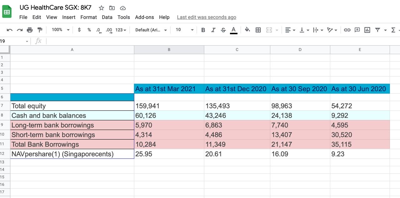Toggle italic formatting
Viewport: 400px width, 198px height.
[x=213, y=30]
